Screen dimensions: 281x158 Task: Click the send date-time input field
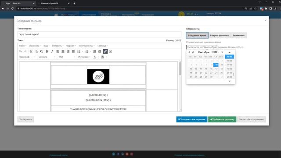[x=202, y=47]
